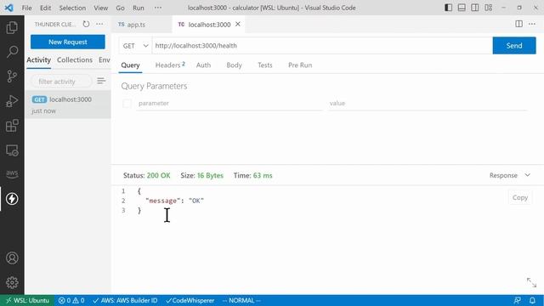The width and height of the screenshot is (544, 306).
Task: Switch to the Pre Run tab
Action: coord(300,65)
